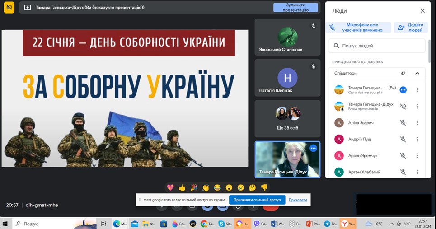Click Припинити спільний доступ button
Image resolution: width=436 pixels, height=229 pixels.
(x=257, y=200)
